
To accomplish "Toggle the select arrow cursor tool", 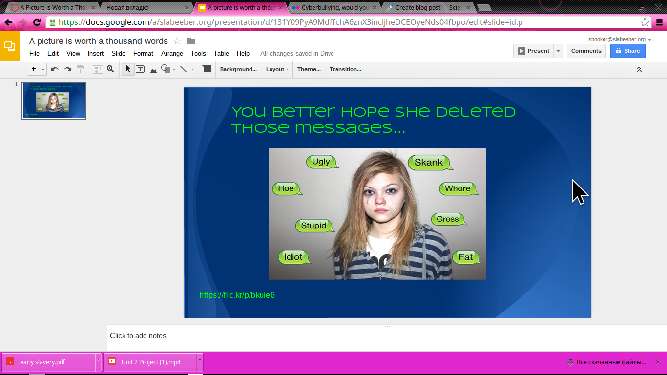I will point(128,69).
